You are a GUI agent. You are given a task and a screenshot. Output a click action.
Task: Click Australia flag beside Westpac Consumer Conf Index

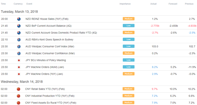tap(19, 47)
